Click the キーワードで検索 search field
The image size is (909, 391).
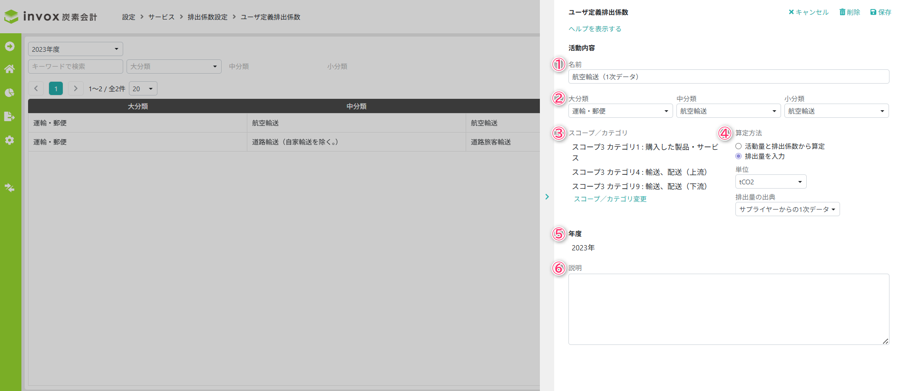[76, 67]
